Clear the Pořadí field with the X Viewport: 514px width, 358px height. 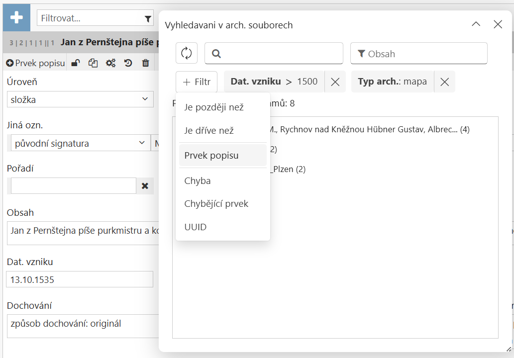tap(145, 185)
